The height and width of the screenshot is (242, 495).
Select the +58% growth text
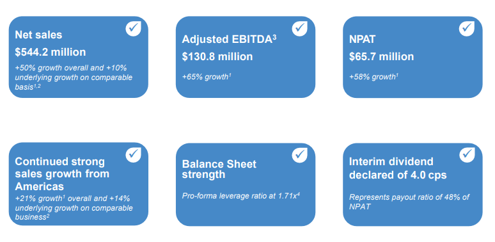(x=373, y=77)
